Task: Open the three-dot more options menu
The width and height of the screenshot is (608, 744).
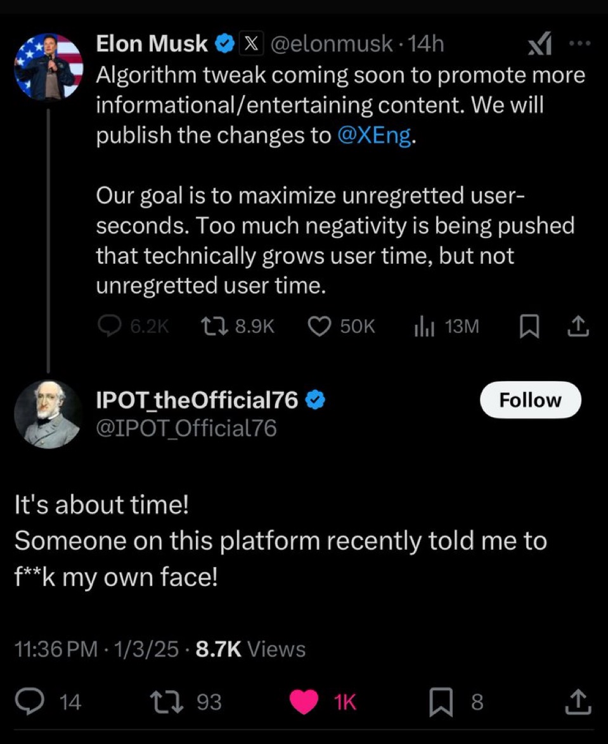Action: coord(580,43)
